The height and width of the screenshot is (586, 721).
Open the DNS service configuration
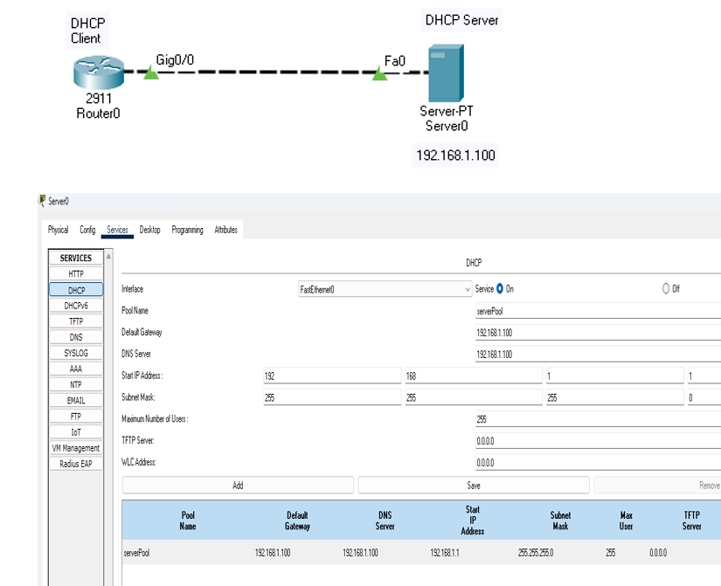click(76, 335)
